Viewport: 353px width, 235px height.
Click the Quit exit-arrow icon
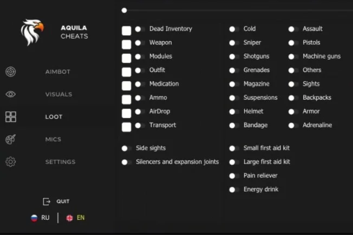click(x=47, y=201)
